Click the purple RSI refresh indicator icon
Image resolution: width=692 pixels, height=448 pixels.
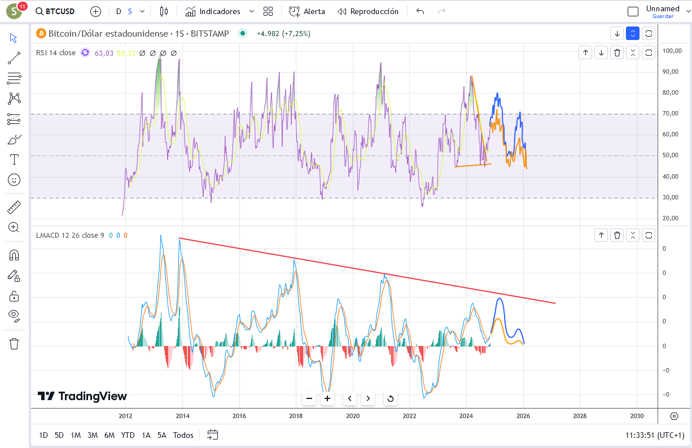coord(85,52)
